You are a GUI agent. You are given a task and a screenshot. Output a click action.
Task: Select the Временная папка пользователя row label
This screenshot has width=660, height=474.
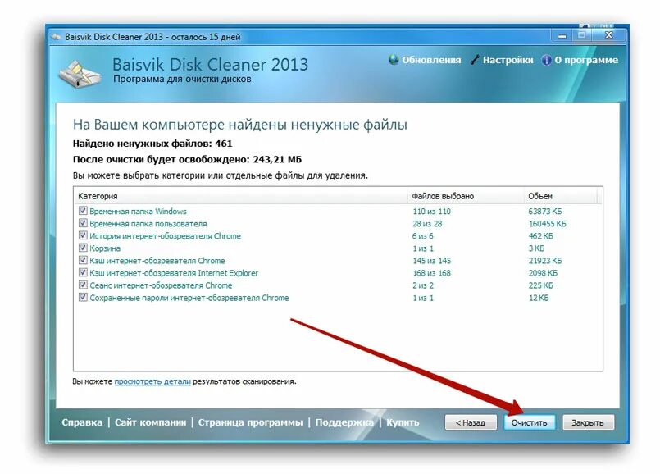(x=148, y=224)
